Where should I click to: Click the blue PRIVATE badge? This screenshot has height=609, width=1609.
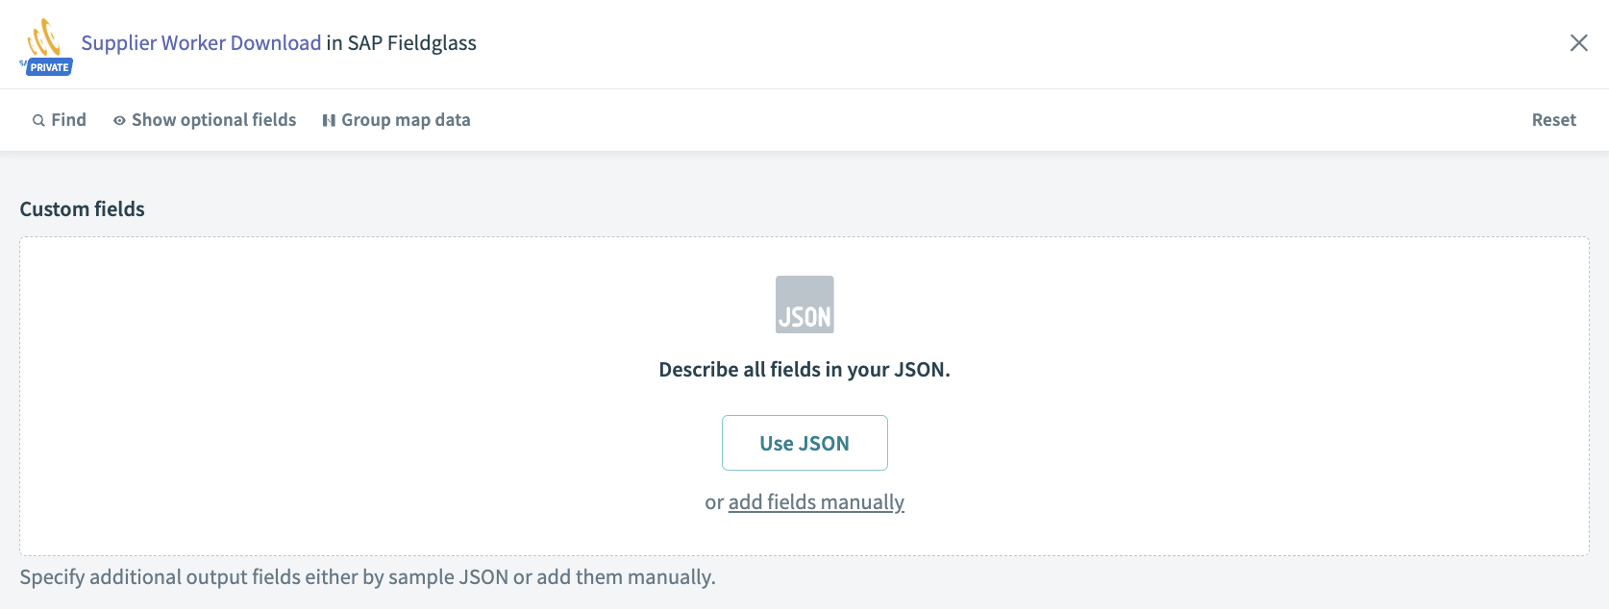pos(49,67)
